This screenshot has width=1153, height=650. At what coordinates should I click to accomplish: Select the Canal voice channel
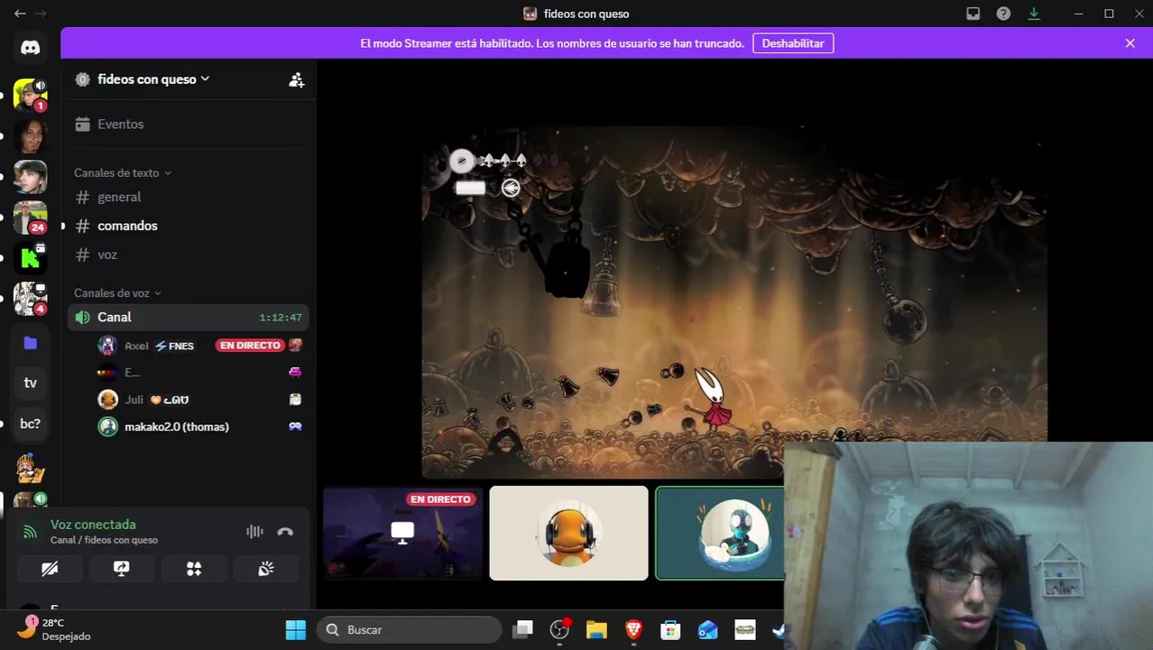tap(188, 317)
